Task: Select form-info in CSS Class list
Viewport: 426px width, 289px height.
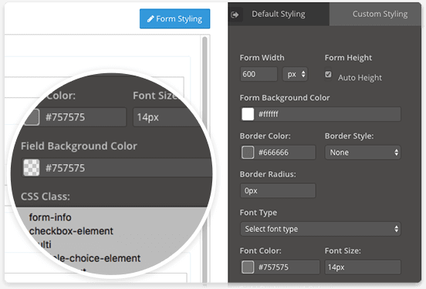Action: click(50, 217)
